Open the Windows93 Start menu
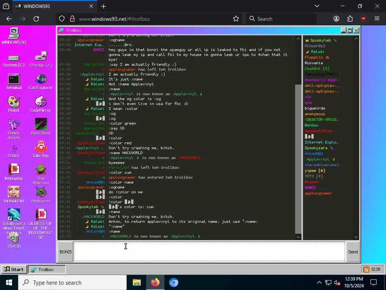The width and height of the screenshot is (386, 290). coord(14,269)
